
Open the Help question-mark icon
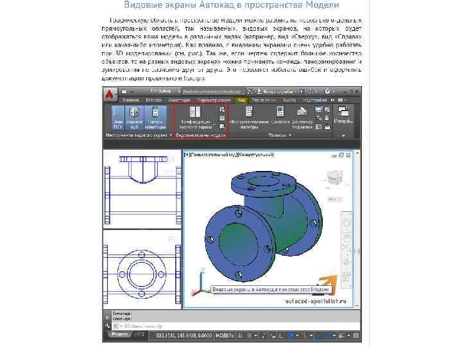[x=327, y=91]
